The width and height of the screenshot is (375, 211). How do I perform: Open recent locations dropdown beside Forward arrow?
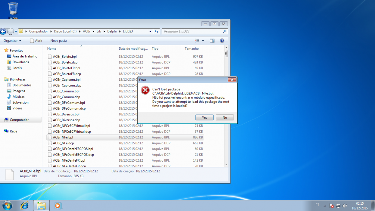(x=16, y=31)
